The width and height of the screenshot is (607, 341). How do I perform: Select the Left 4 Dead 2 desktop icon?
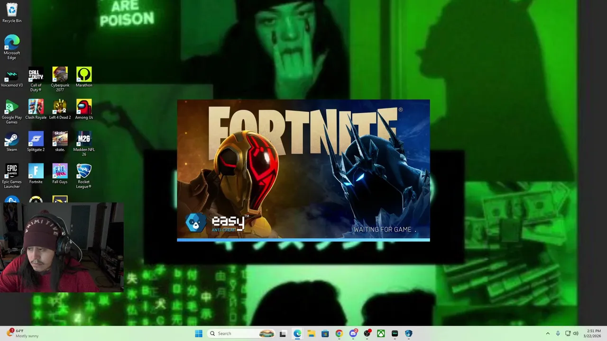[x=60, y=109]
